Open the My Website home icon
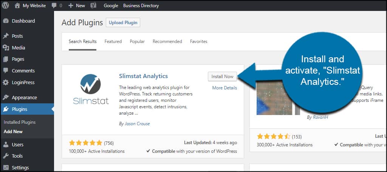The width and height of the screenshot is (387, 172). [17, 6]
